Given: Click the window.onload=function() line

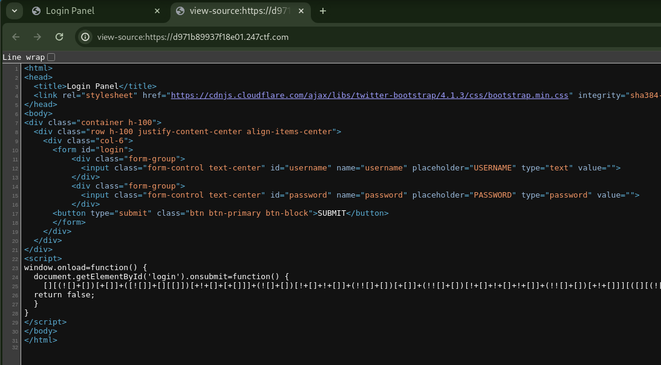Looking at the screenshot, I should pyautogui.click(x=86, y=268).
